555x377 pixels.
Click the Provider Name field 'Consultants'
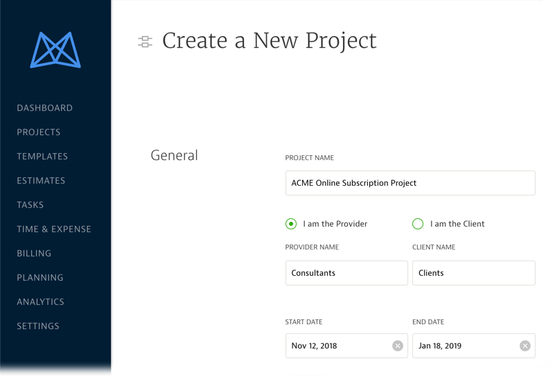tap(346, 273)
